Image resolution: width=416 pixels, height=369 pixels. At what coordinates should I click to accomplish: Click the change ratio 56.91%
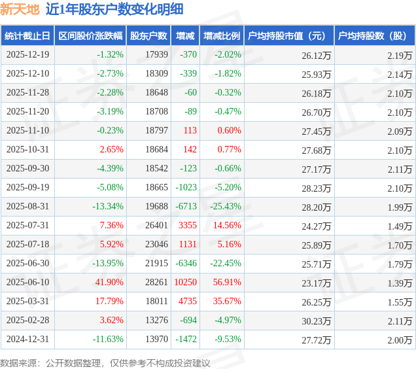227,283
